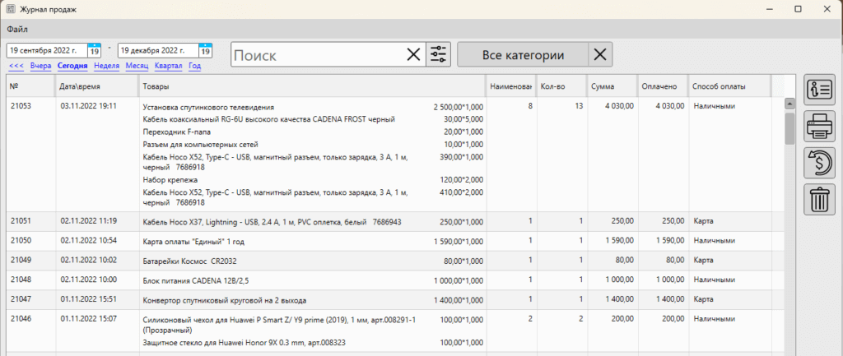Open the Файл menu
This screenshot has height=356, width=843.
(17, 30)
